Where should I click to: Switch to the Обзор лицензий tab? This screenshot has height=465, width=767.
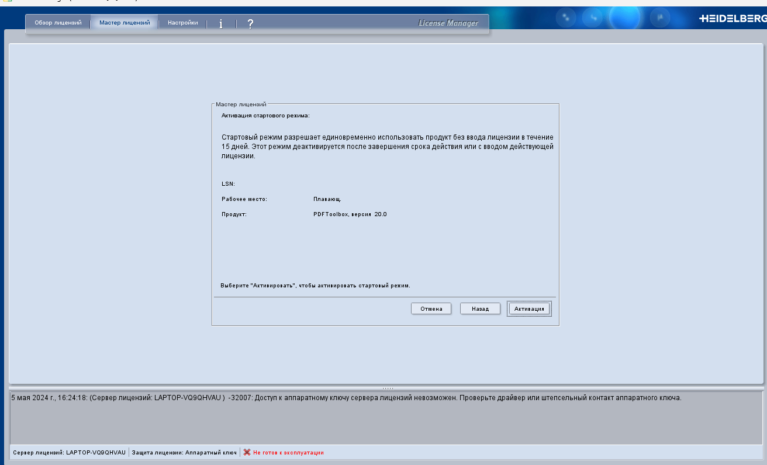pos(58,23)
